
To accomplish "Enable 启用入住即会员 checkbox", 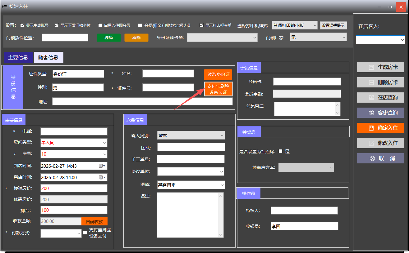I will pos(100,25).
